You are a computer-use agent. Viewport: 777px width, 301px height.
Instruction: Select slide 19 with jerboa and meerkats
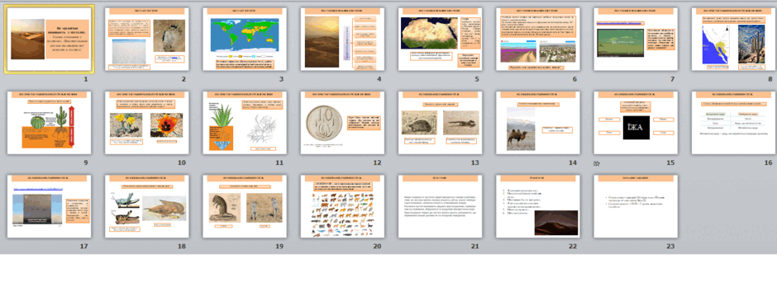coord(245,206)
